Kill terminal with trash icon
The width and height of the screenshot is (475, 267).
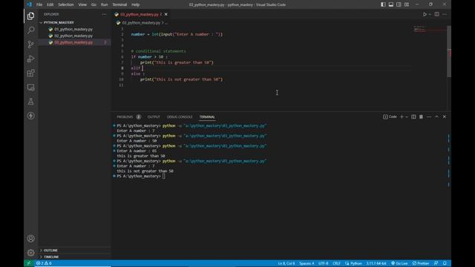(421, 117)
